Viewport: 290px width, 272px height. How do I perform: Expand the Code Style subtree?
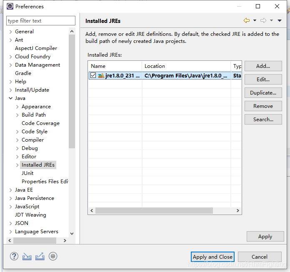tap(17, 132)
